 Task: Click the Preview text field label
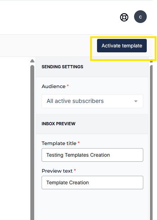click(57, 171)
